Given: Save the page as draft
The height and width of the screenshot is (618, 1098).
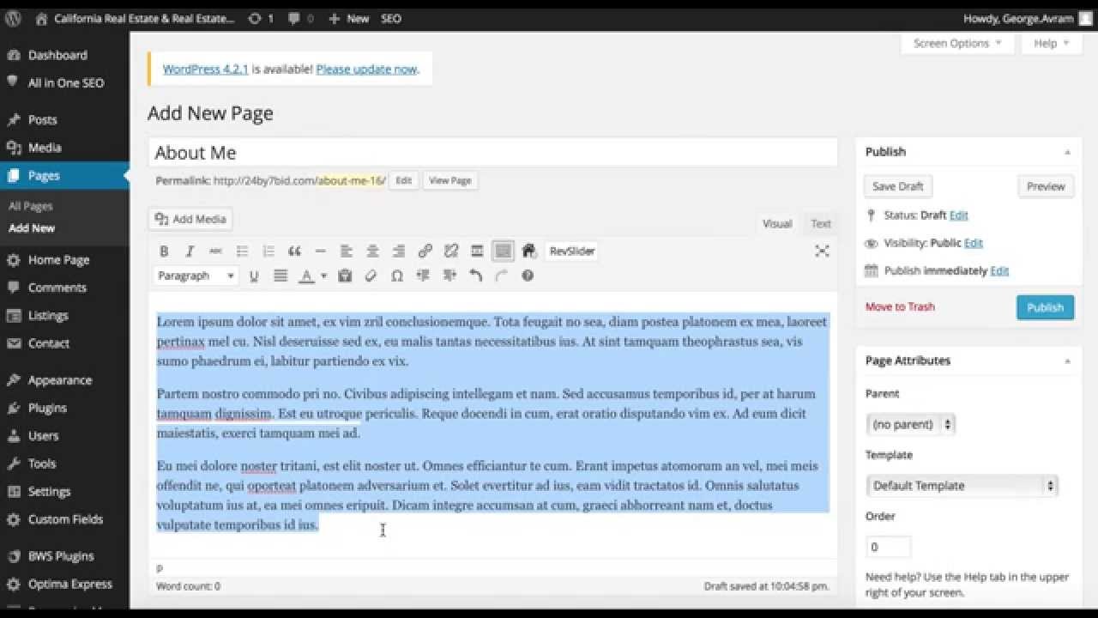Looking at the screenshot, I should pos(898,186).
